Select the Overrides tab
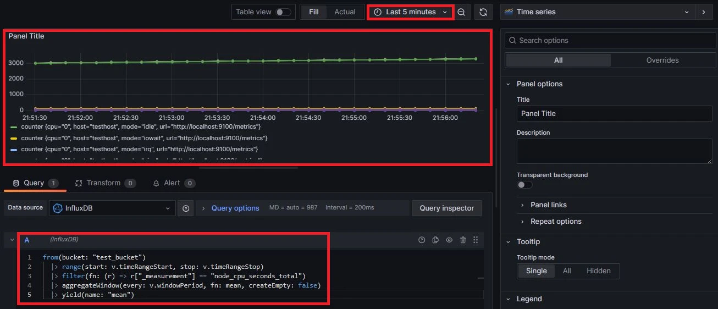Viewport: 718px width, 309px height. 662,60
